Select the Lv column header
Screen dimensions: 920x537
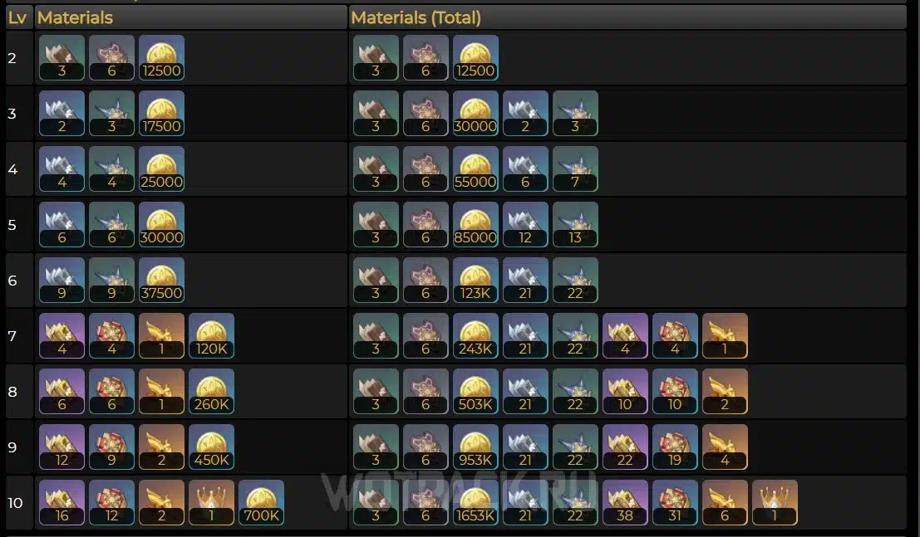point(19,17)
